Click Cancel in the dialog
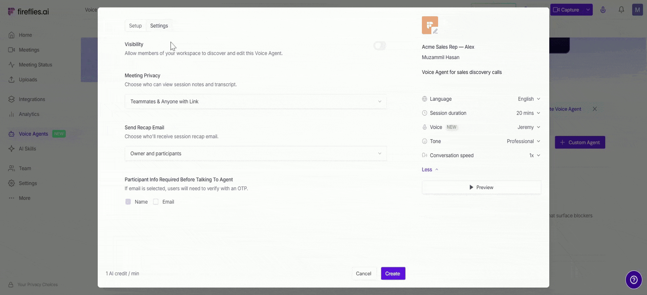647x295 pixels. [x=364, y=273]
